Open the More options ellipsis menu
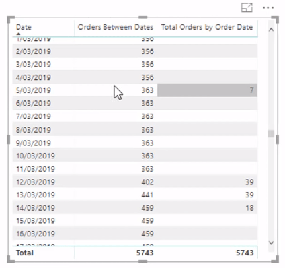Screen dimensions: 285x268 tap(268, 8)
